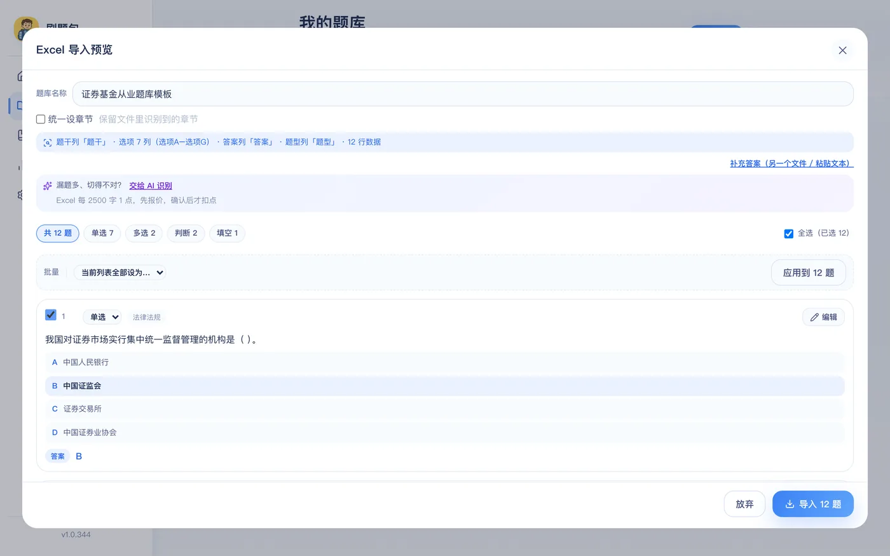Click the scan icon before 题干列

(48, 142)
